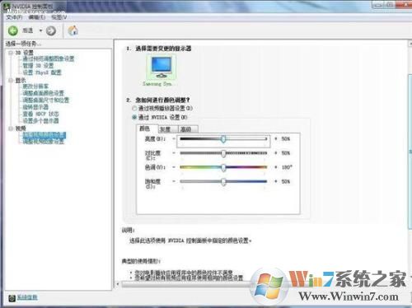Click the hue slider handle
Image resolution: width=412 pixels, height=308 pixels.
coord(223,167)
